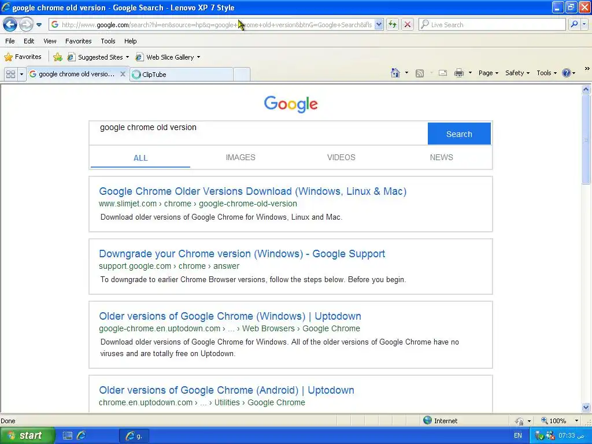
Task: Open the Tools command bar menu
Action: coord(546,73)
